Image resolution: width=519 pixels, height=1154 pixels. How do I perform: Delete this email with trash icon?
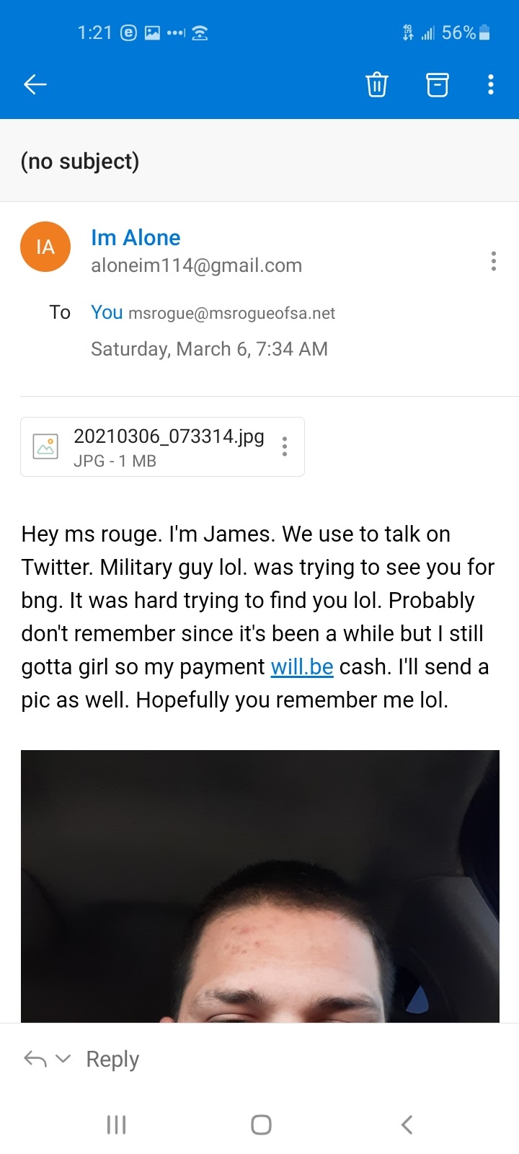(x=376, y=84)
